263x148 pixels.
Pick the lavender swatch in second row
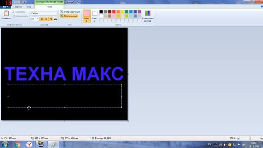click(140, 16)
